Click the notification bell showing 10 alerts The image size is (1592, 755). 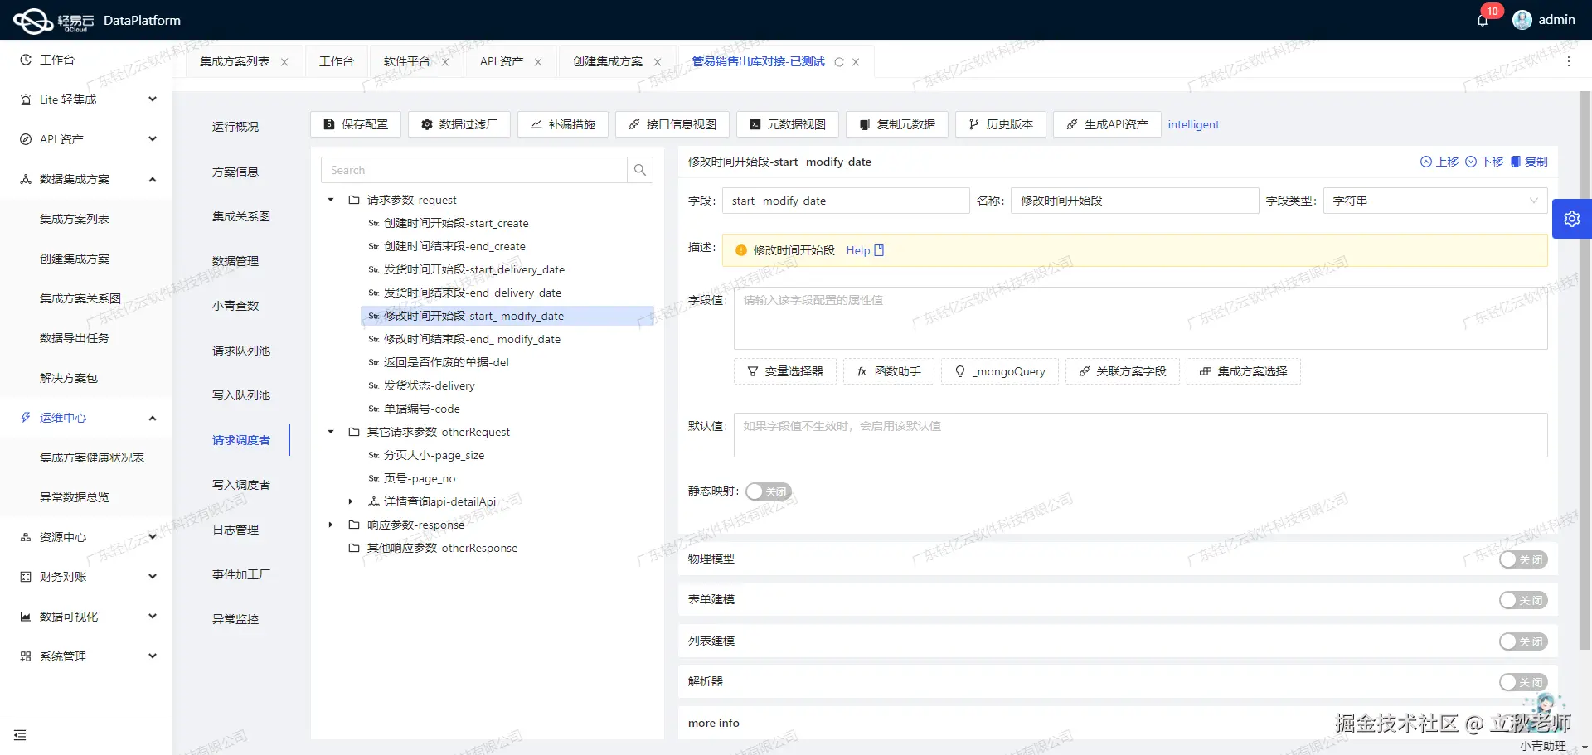1482,18
